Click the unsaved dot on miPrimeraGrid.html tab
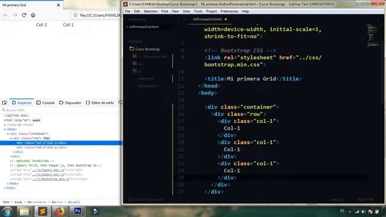Viewport: 386px width, 217px height. tap(226, 19)
